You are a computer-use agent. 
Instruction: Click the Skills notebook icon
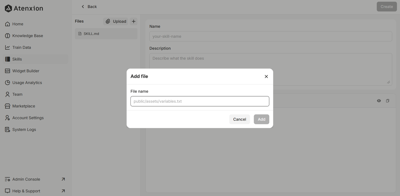point(7,59)
